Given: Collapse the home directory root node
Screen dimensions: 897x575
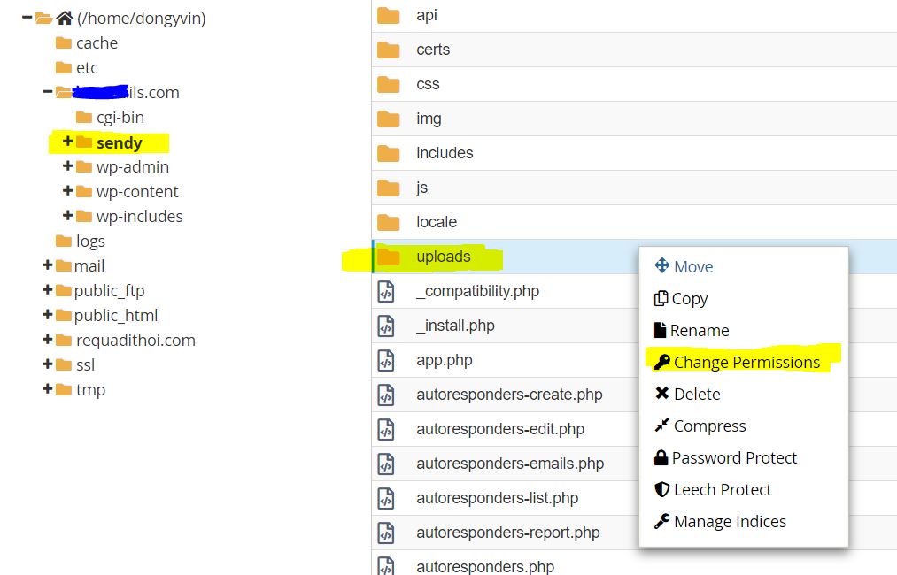Looking at the screenshot, I should point(27,18).
